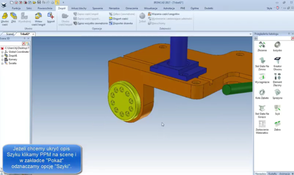Click the Import icon
294x175 pixels.
[51, 18]
